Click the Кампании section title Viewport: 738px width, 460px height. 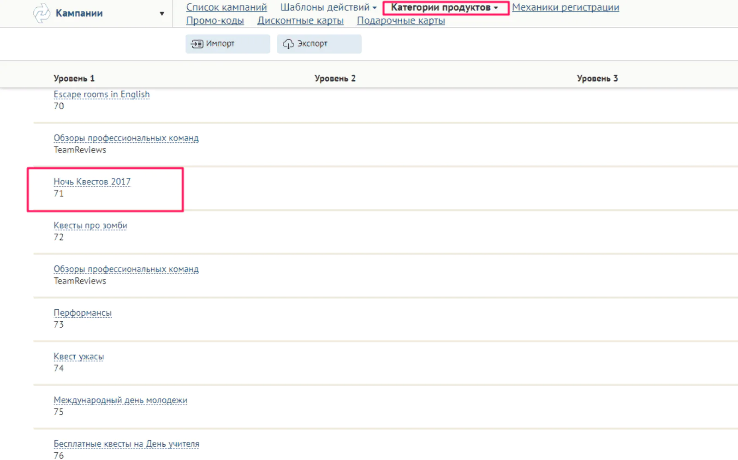coord(79,13)
